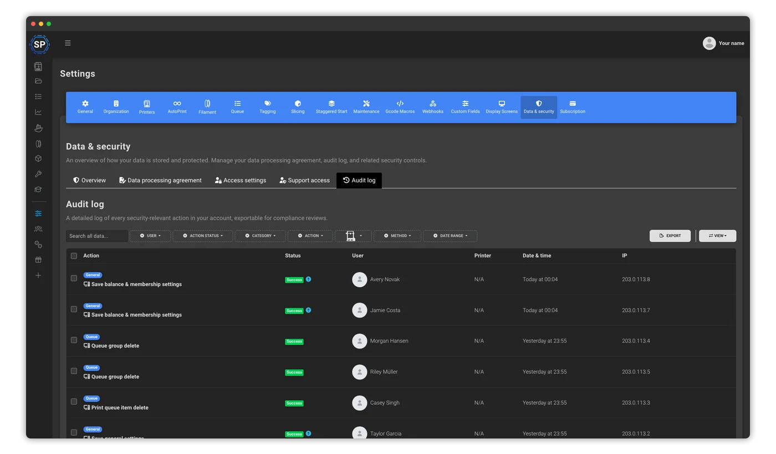Select the Audit log sub-tab
Viewport: 776px width, 454px height.
359,180
